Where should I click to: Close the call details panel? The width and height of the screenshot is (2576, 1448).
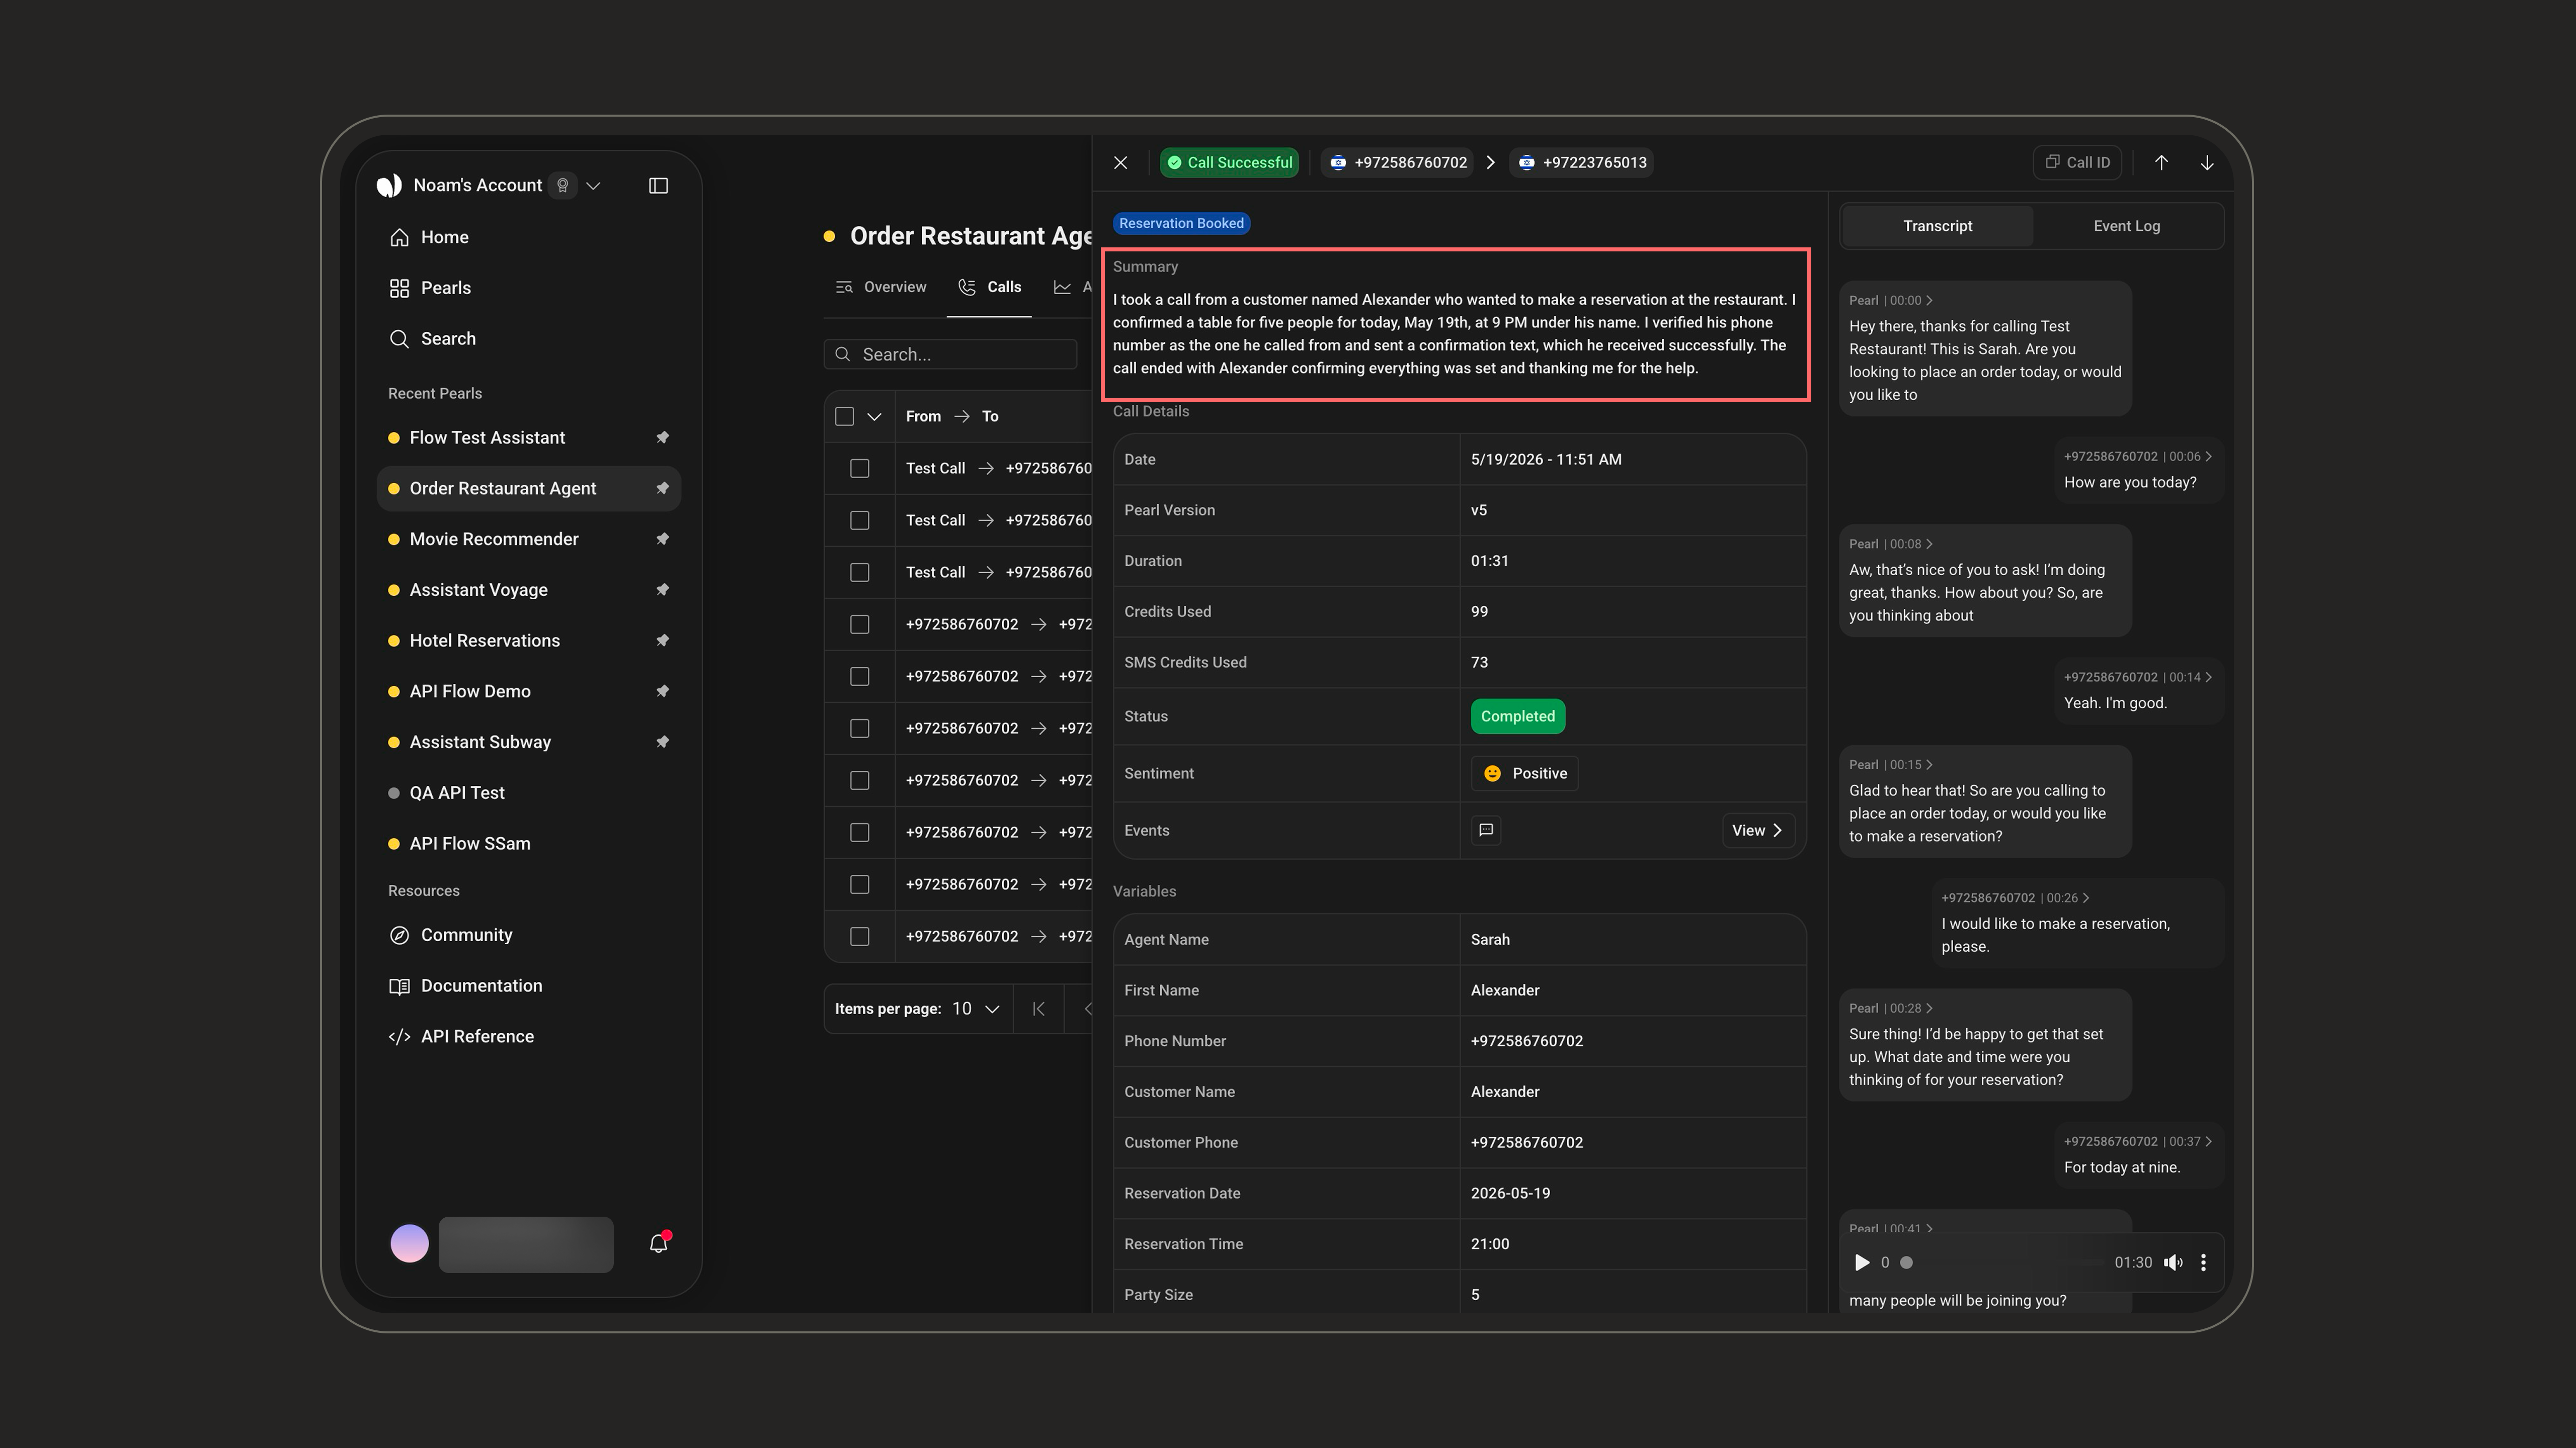pos(1121,163)
